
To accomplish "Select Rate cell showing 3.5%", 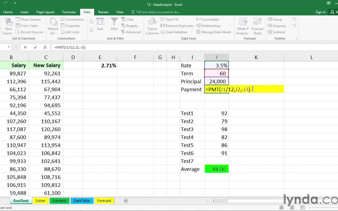I will click(217, 65).
